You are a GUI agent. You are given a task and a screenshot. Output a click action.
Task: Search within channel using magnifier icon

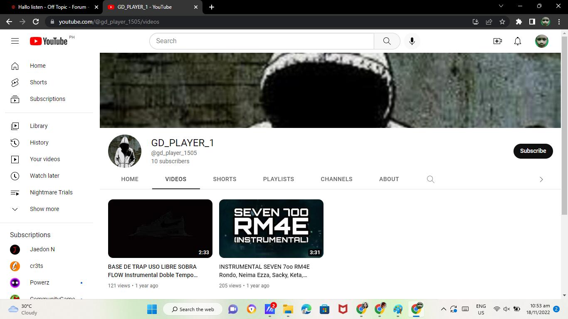430,179
